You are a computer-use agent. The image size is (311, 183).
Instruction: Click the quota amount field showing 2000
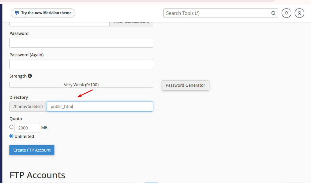click(27, 128)
